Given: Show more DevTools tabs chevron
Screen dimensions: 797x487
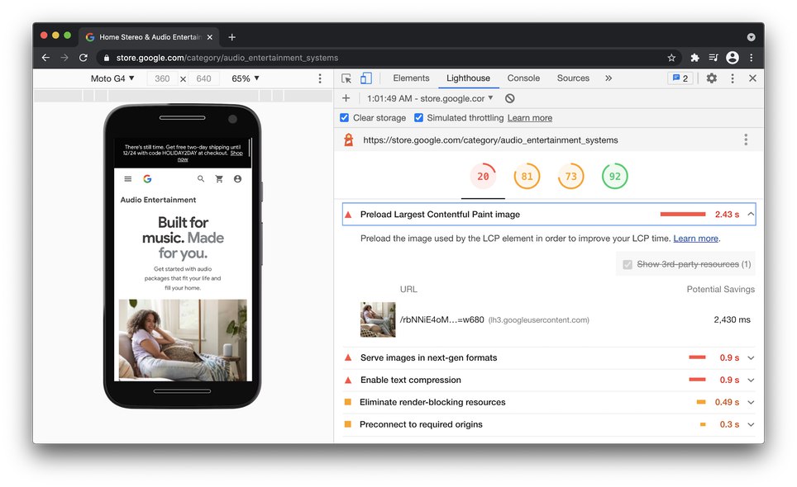Looking at the screenshot, I should click(608, 78).
